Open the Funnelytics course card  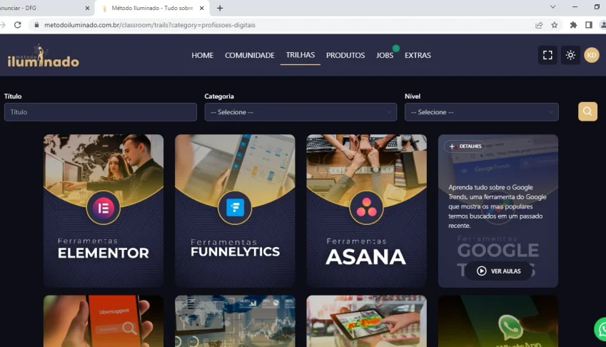[235, 211]
